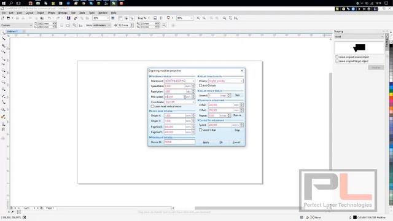The image size is (393, 221).
Task: Toggle the Select Y-Rail checkbox
Action: (x=201, y=130)
